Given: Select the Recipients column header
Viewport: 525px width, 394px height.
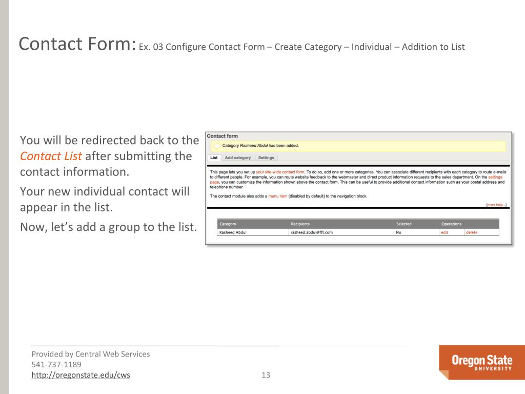Looking at the screenshot, I should [x=300, y=224].
